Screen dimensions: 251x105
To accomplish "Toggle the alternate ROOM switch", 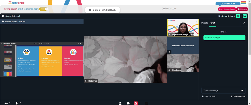I will point(44,9).
